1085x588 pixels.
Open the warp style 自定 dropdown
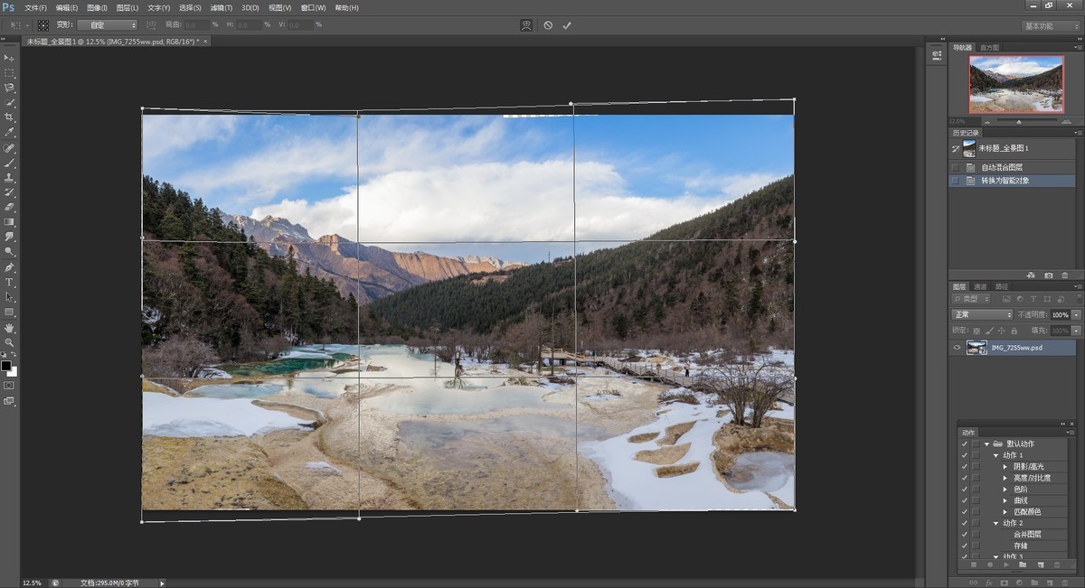click(108, 25)
